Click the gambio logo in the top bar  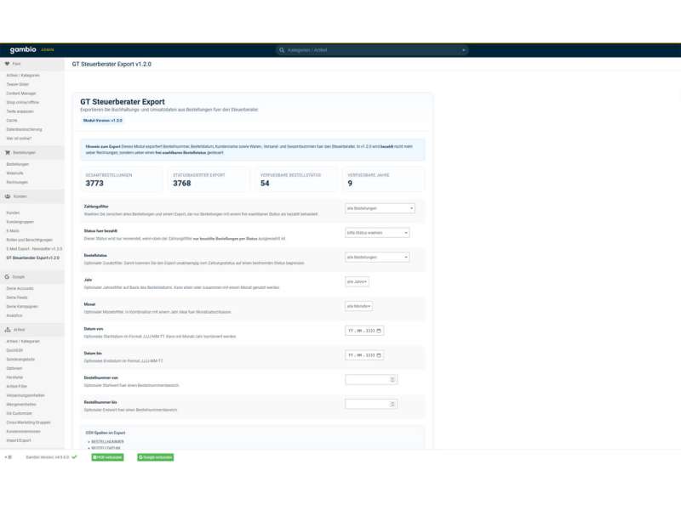point(21,49)
